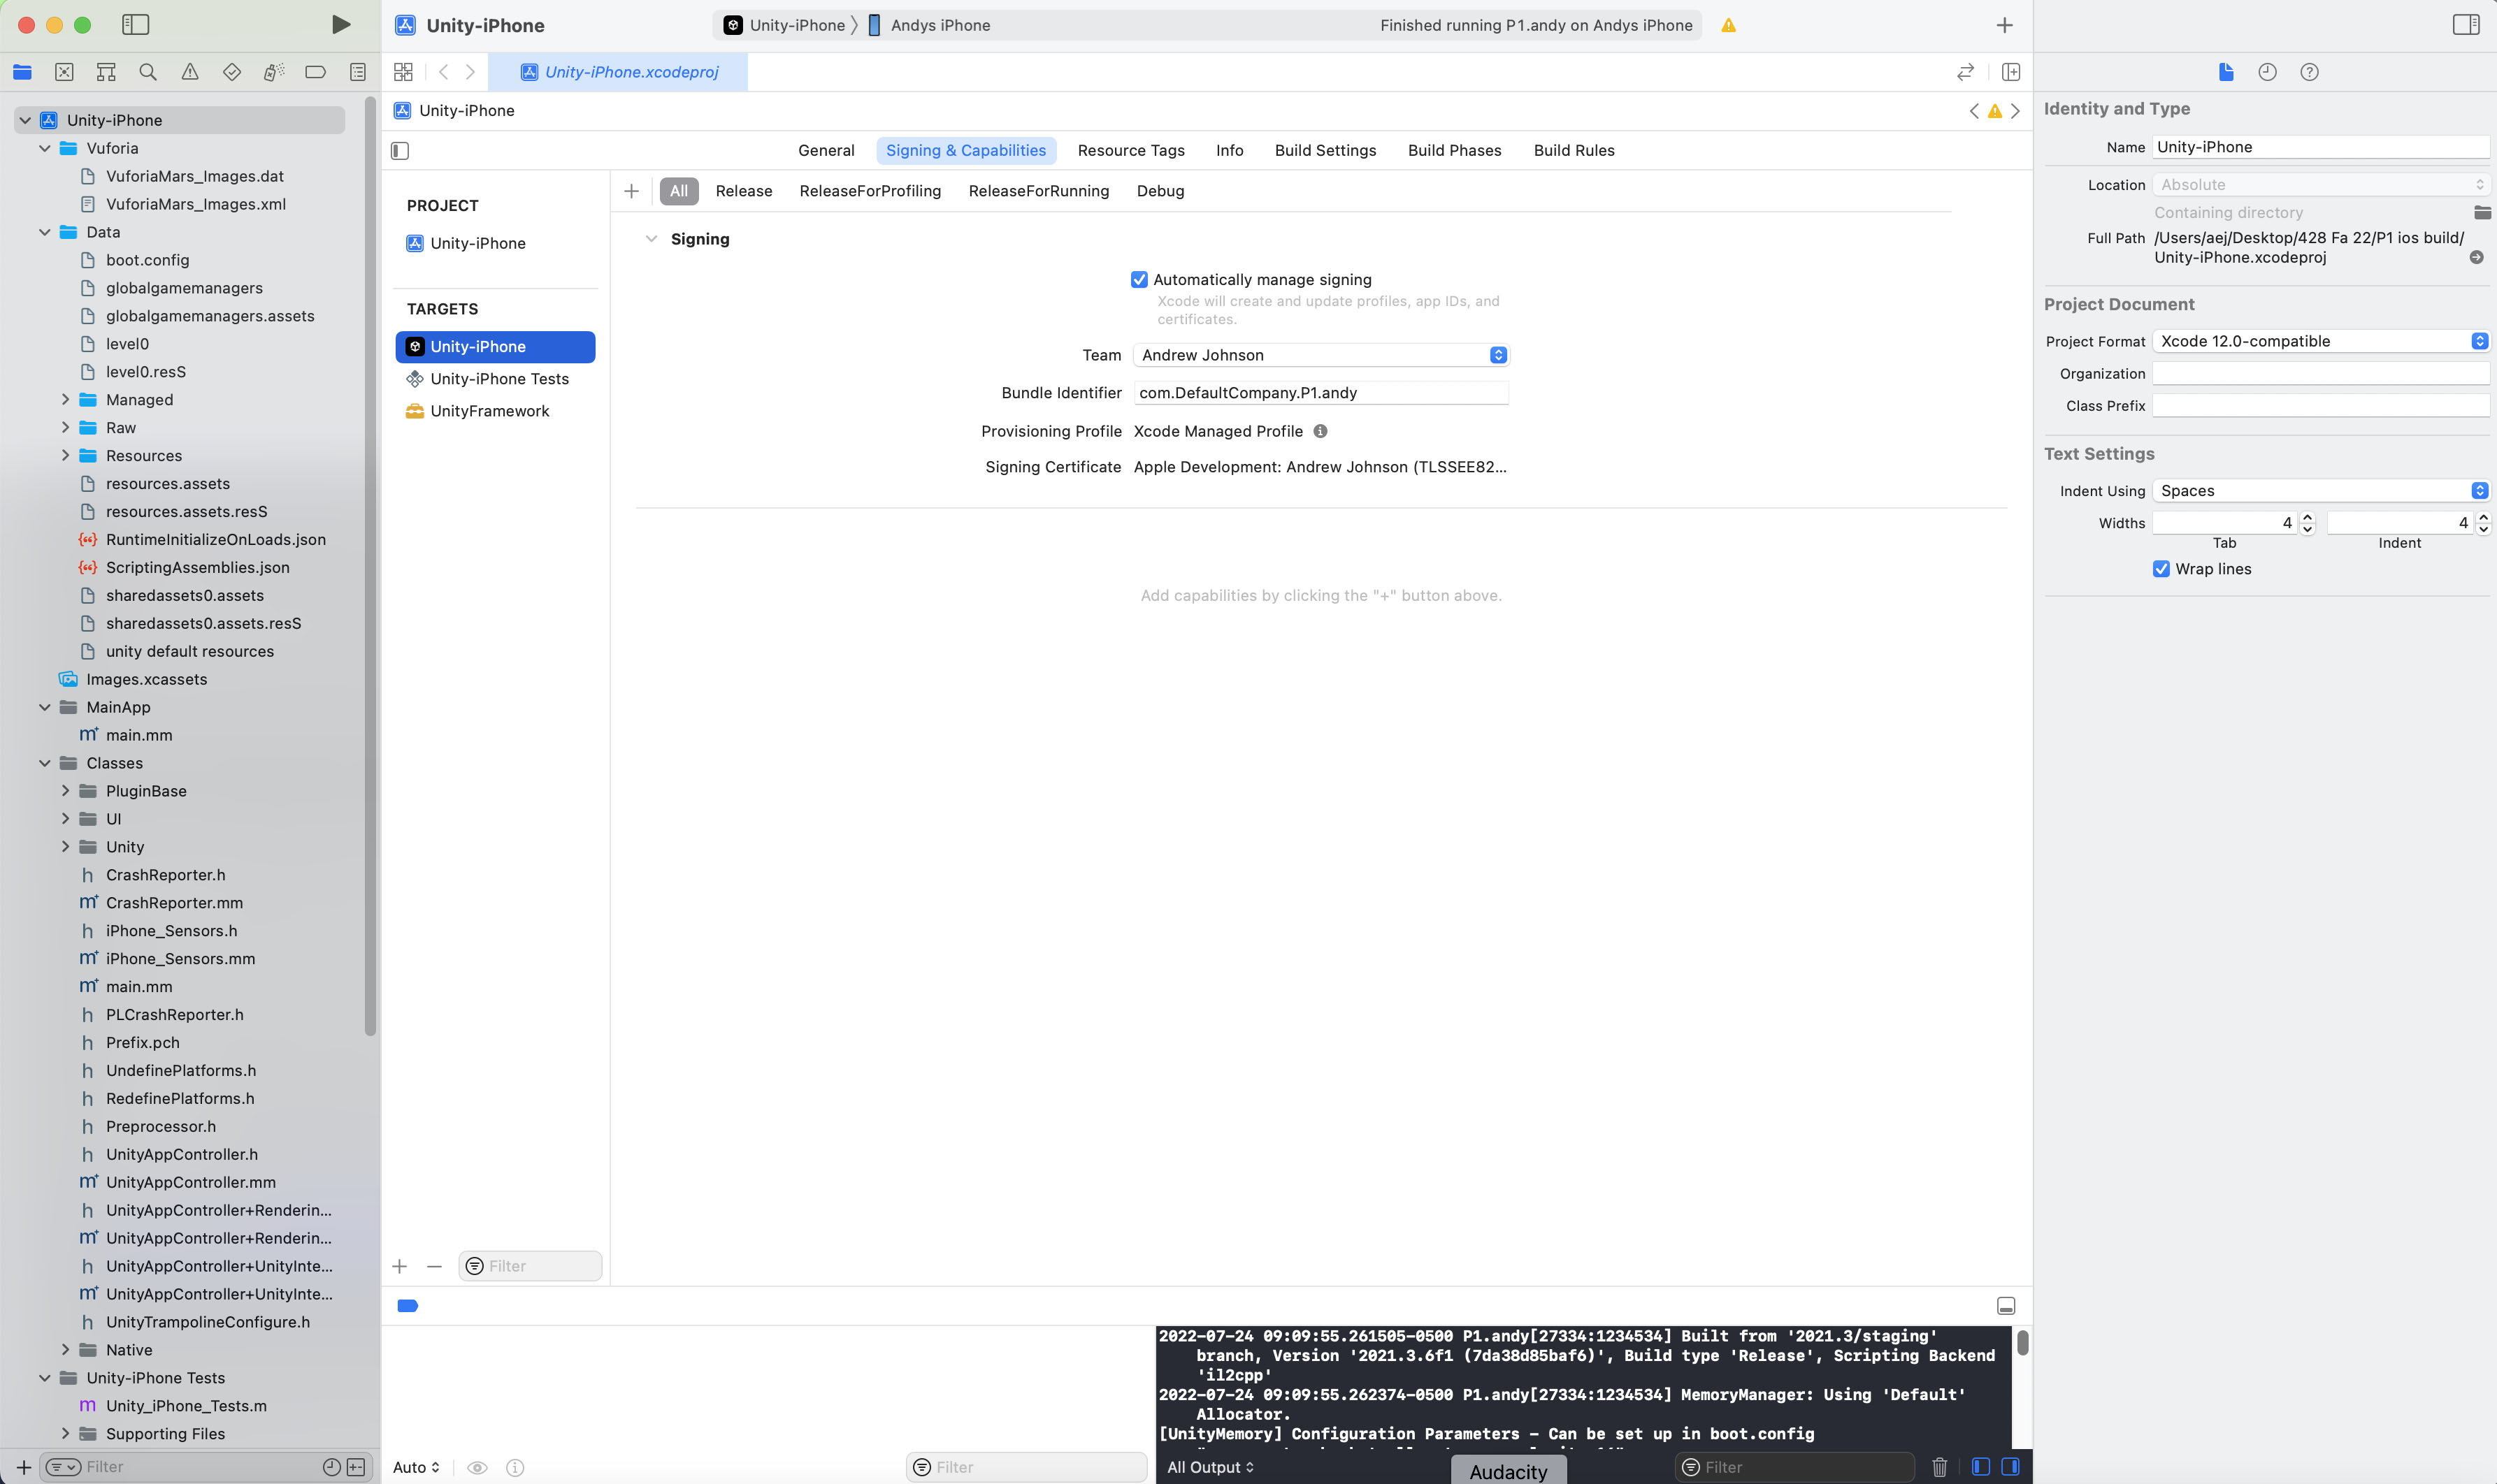Select the ReleaseForProfiling configuration filter
The height and width of the screenshot is (1484, 2497).
click(x=870, y=191)
